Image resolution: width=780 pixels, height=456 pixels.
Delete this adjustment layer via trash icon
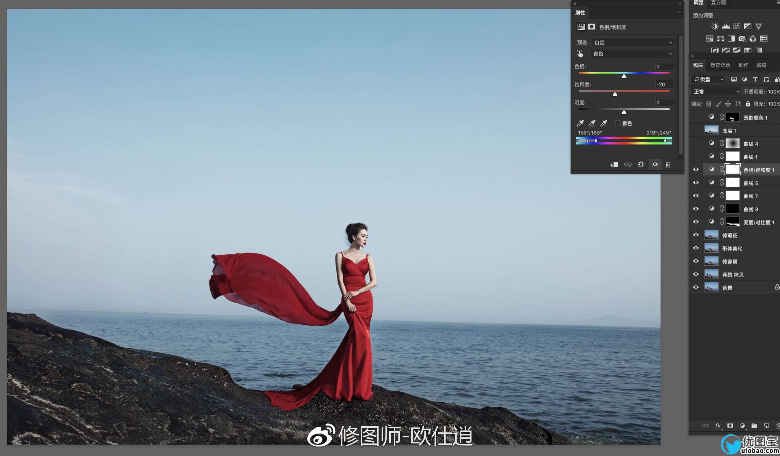coord(668,164)
